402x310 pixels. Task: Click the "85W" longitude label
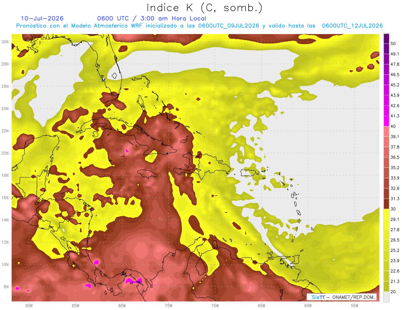75,306
